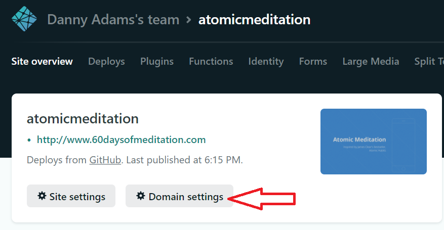
Task: Go to the Functions tab
Action: [211, 61]
